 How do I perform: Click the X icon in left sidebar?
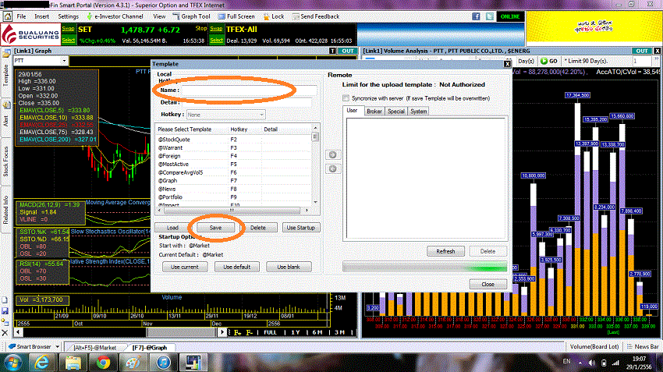(x=5, y=333)
